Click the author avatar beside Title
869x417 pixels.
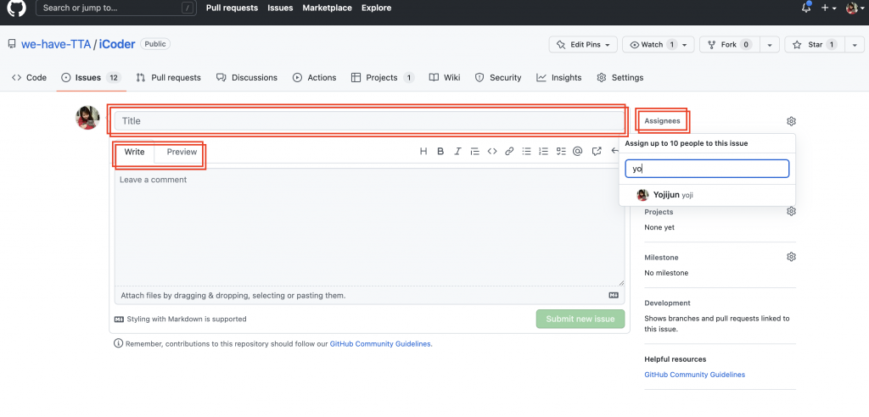point(87,118)
